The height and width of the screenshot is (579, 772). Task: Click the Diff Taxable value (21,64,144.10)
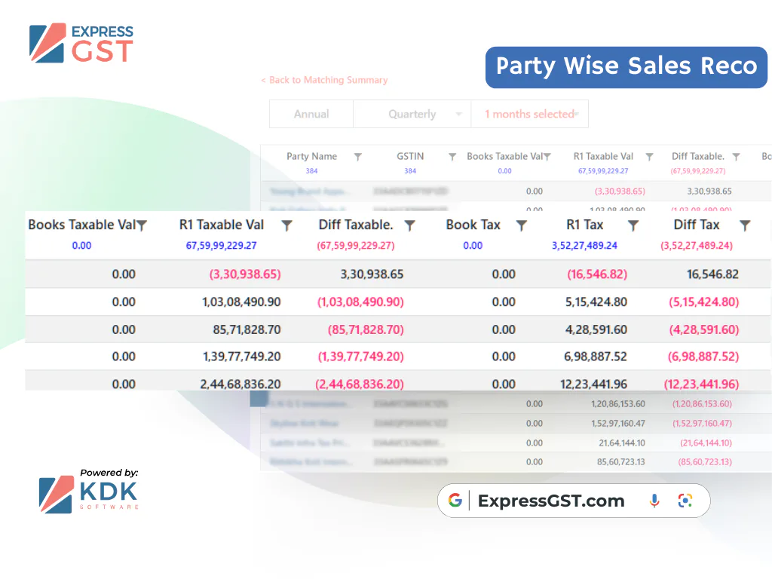(706, 443)
